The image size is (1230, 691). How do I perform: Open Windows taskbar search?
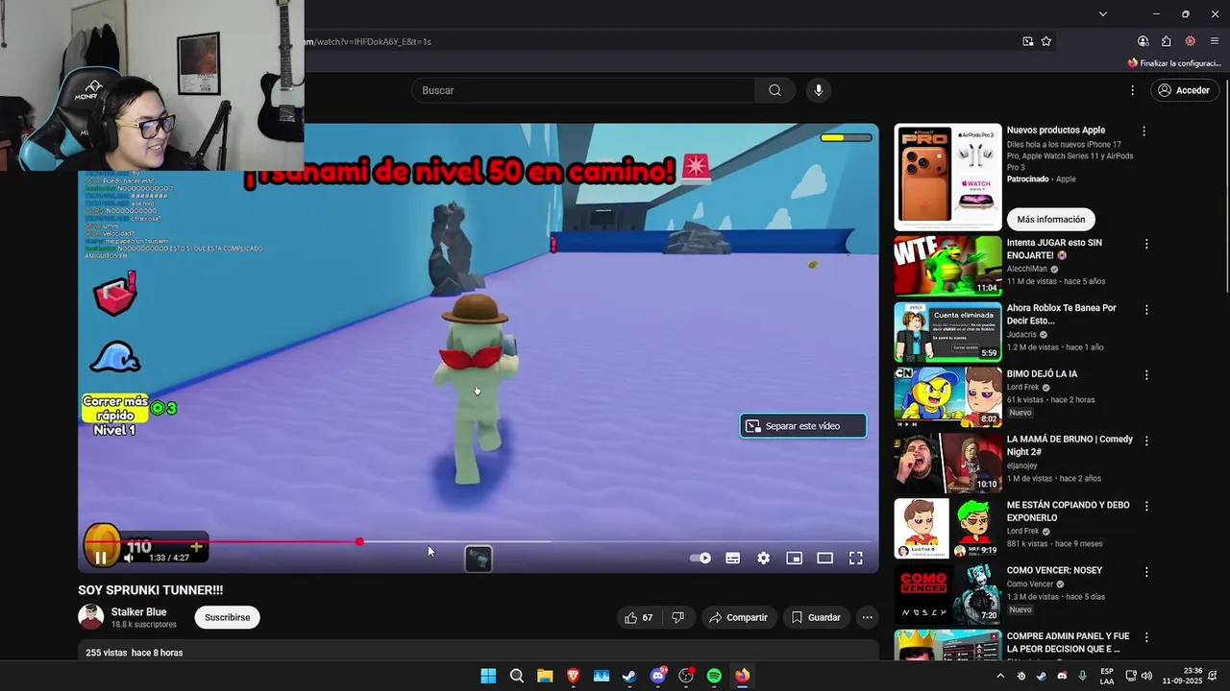click(517, 676)
